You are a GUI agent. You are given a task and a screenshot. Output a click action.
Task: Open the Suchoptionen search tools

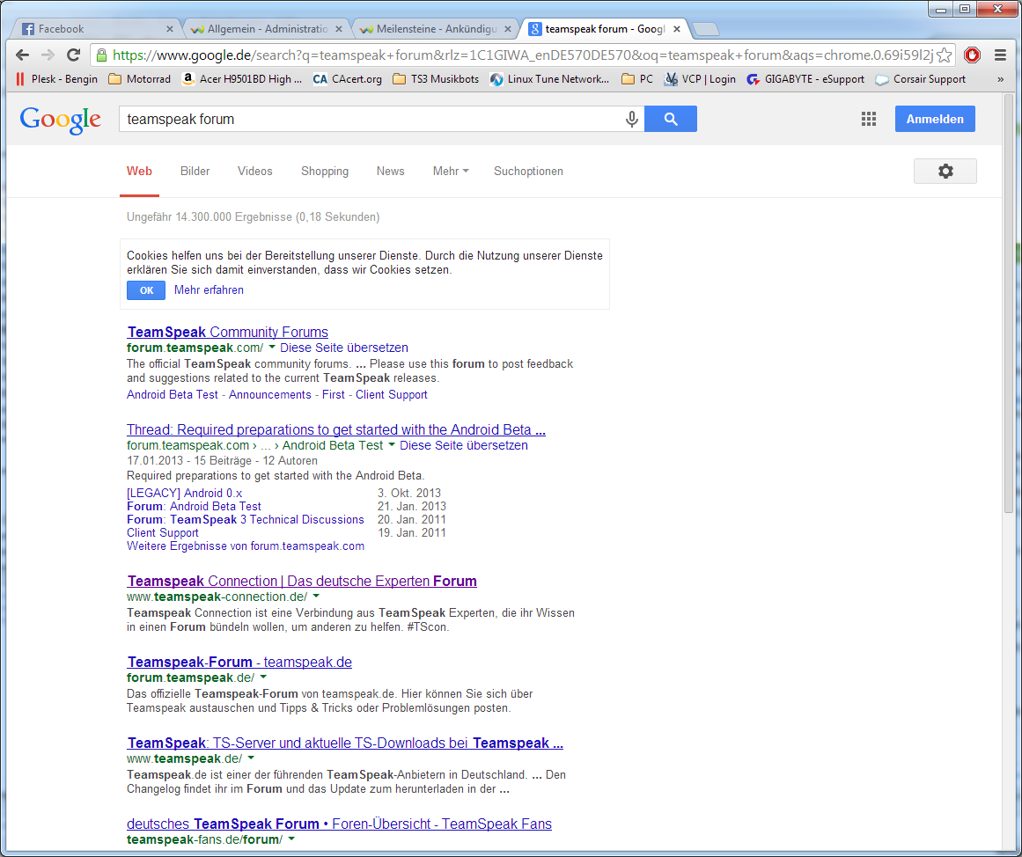click(x=528, y=171)
